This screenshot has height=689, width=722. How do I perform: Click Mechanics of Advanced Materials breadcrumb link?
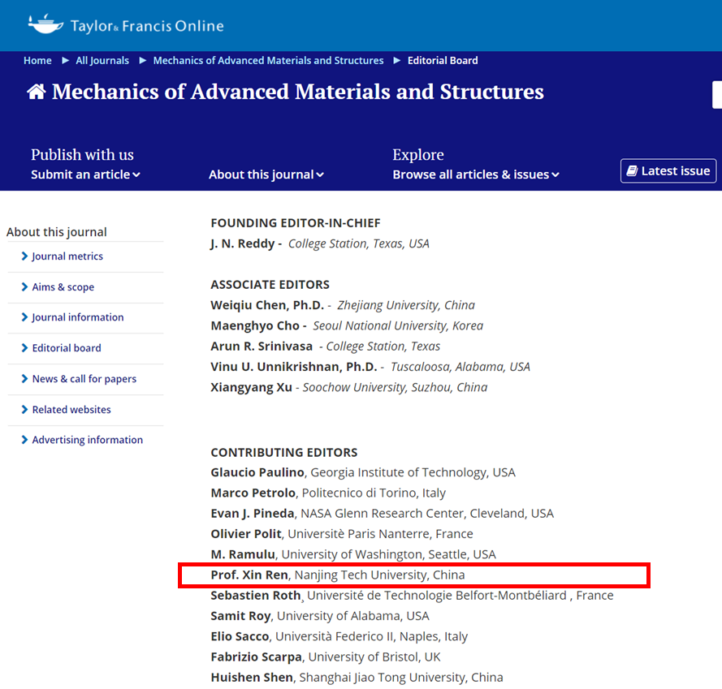pos(268,61)
